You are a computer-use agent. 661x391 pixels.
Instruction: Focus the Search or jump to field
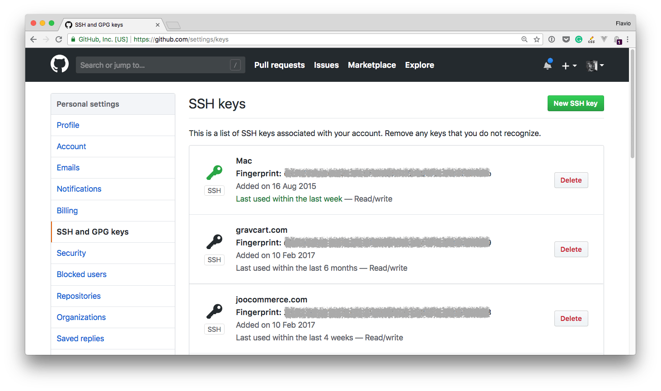[x=154, y=65]
